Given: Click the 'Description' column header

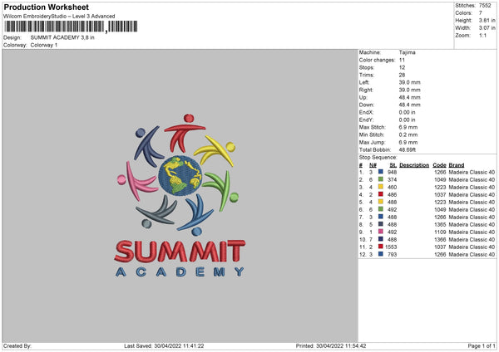Looking at the screenshot, I should point(414,165).
